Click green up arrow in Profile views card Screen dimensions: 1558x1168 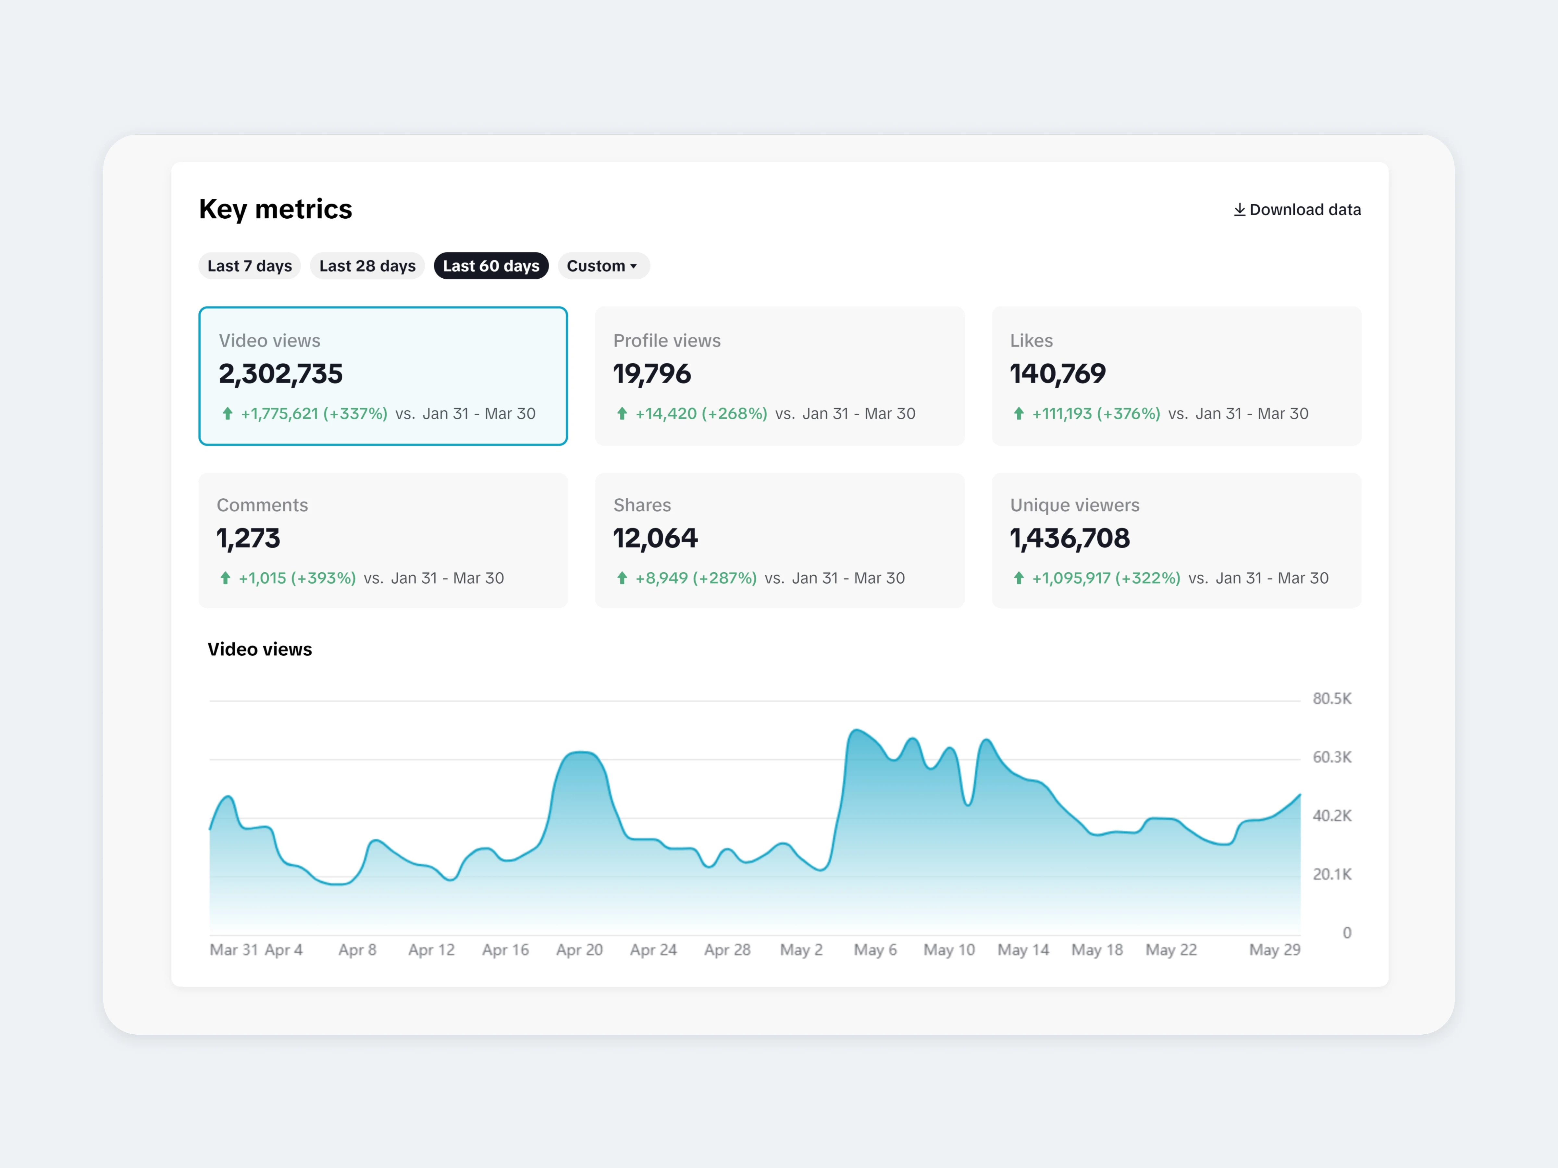pos(622,413)
